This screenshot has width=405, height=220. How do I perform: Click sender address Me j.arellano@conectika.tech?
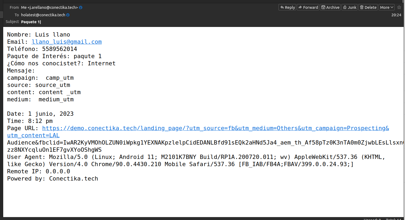[x=49, y=7]
